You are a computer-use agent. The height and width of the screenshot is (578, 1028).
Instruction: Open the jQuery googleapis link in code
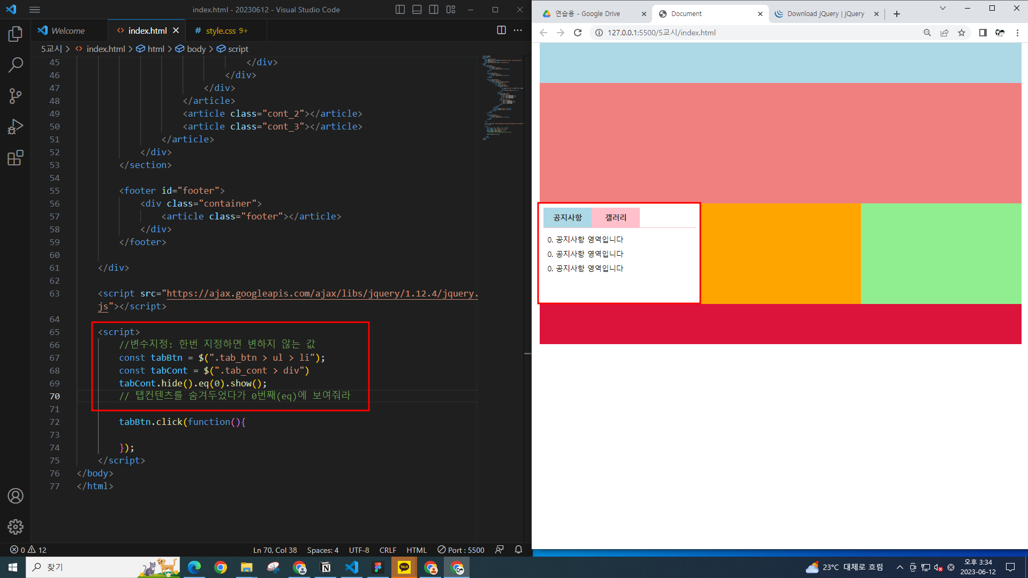pyautogui.click(x=322, y=293)
